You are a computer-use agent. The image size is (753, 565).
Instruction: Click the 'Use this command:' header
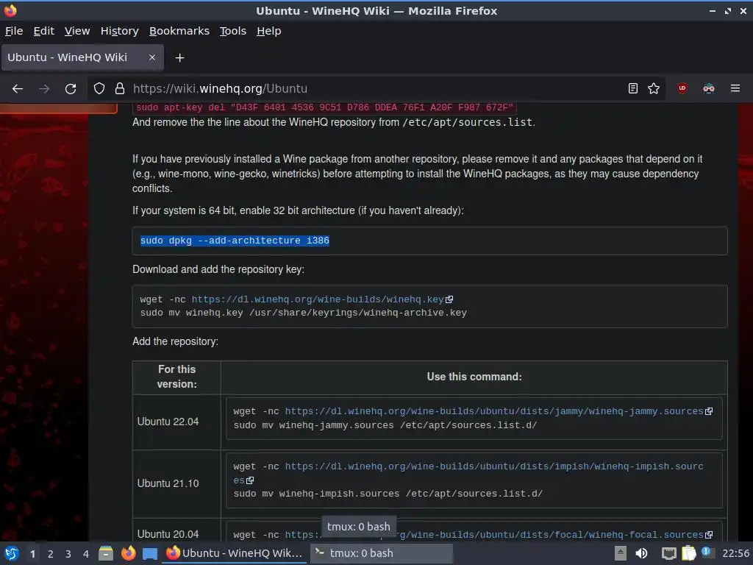tap(474, 377)
